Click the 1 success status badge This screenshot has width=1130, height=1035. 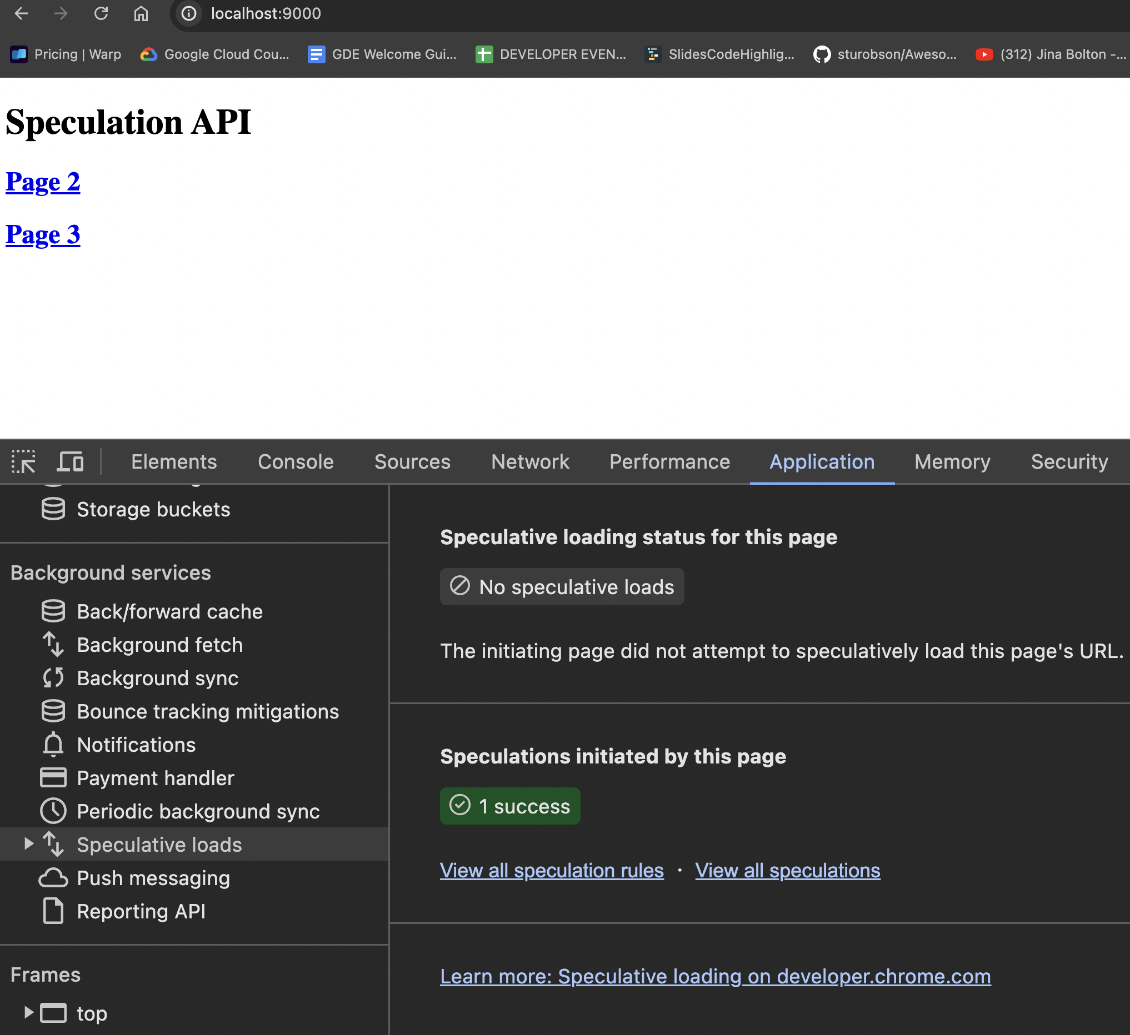510,806
